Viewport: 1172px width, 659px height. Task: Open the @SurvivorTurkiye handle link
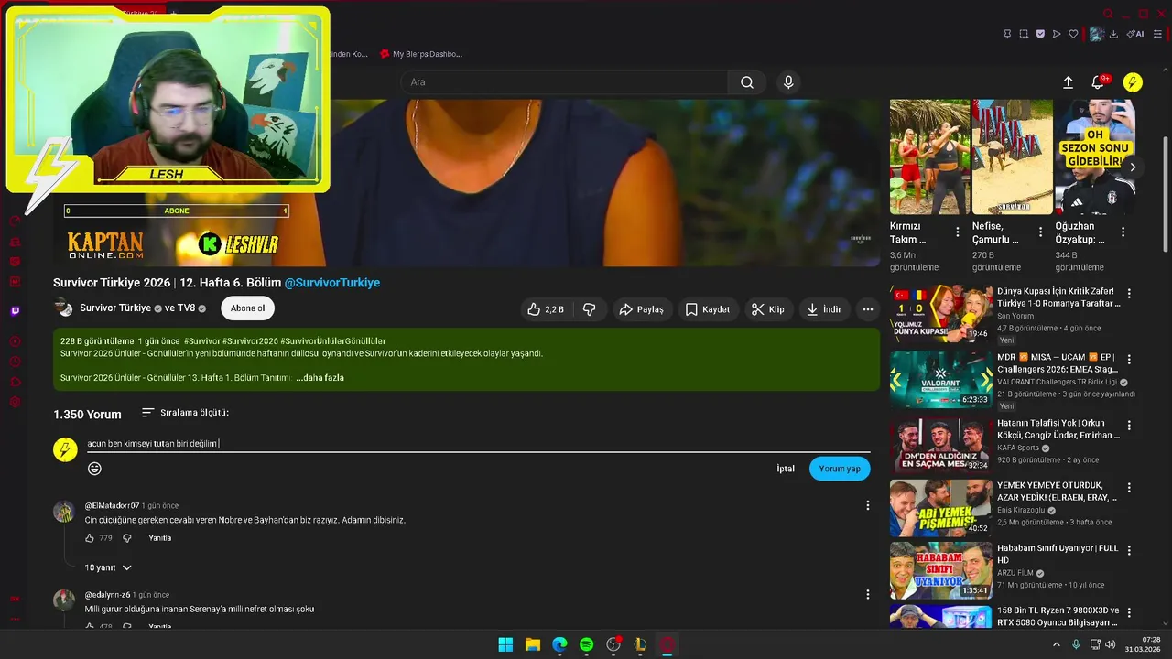(331, 283)
